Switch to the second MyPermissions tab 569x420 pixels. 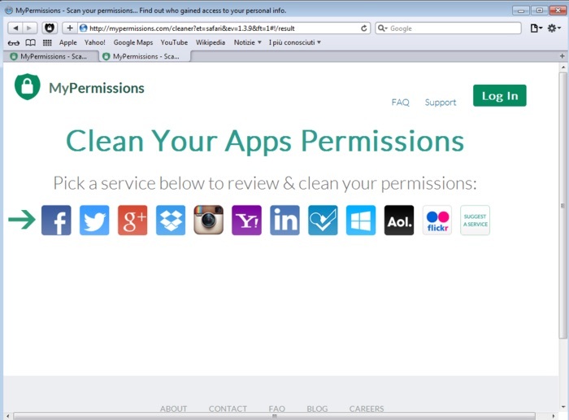point(145,56)
